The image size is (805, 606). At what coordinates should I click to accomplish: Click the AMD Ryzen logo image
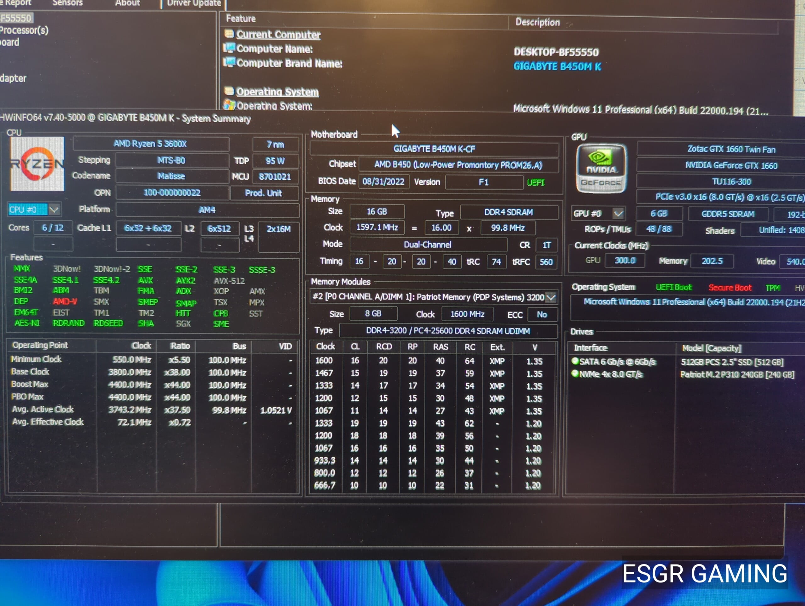[37, 164]
